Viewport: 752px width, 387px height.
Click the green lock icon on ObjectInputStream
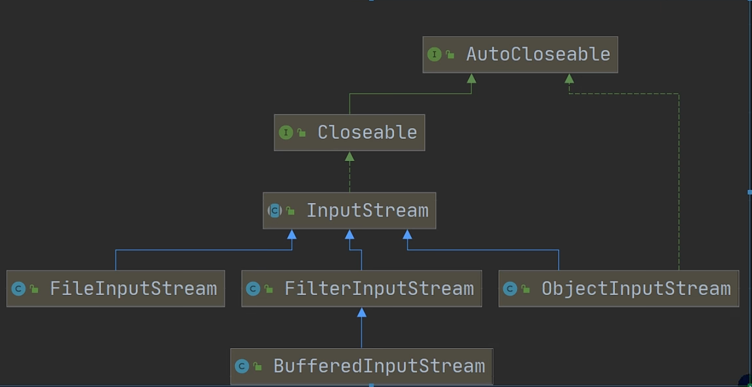click(x=526, y=289)
